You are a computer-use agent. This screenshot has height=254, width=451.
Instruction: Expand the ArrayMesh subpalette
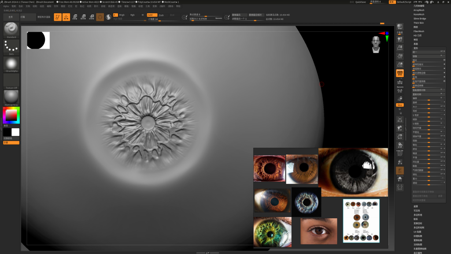pos(419,10)
